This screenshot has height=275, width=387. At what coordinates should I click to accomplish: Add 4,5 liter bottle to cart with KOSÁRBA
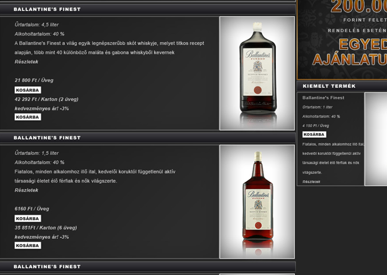click(28, 90)
